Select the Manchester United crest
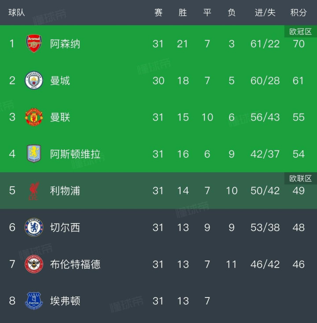 click(x=34, y=117)
